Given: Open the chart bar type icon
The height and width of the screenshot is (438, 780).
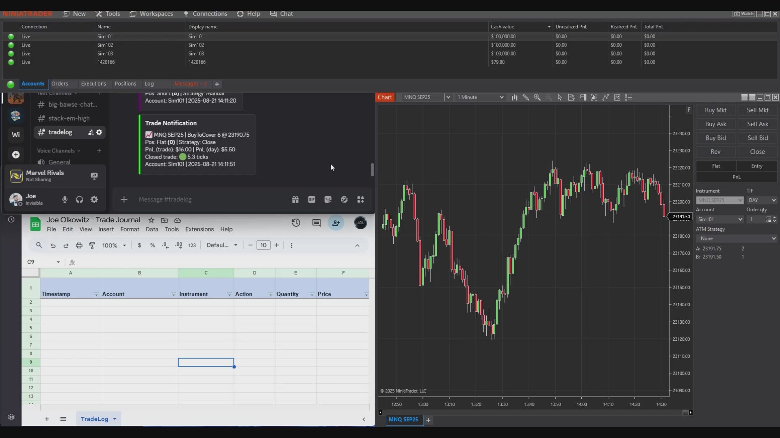Looking at the screenshot, I should coord(514,97).
